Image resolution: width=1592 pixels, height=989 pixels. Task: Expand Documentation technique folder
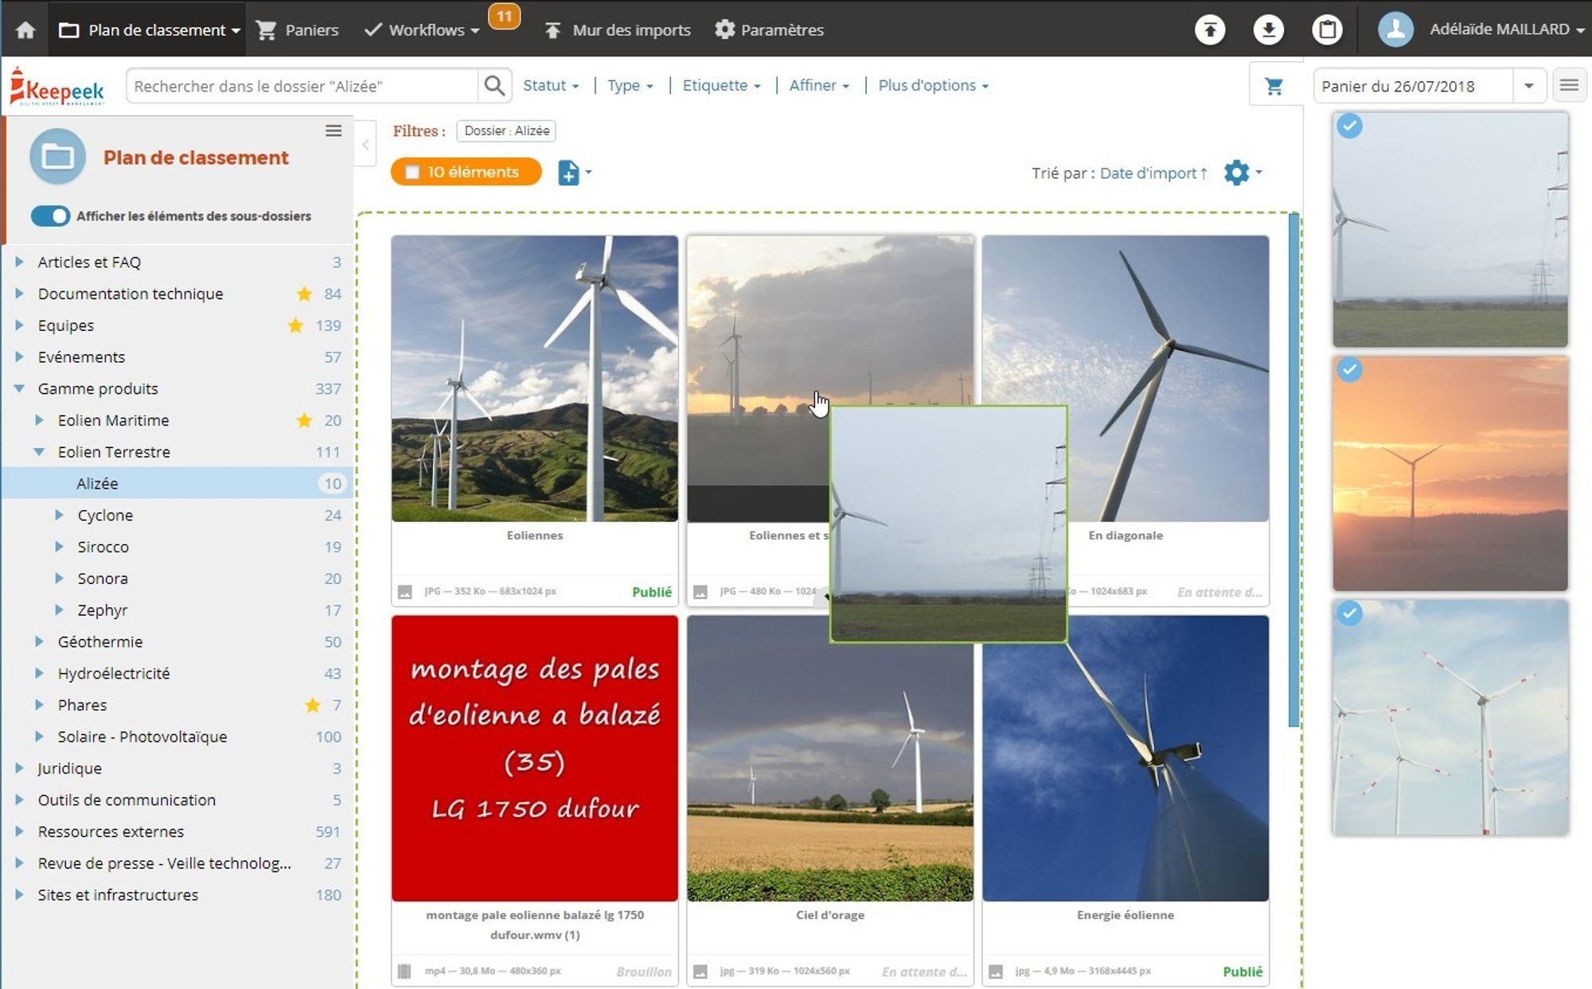19,294
